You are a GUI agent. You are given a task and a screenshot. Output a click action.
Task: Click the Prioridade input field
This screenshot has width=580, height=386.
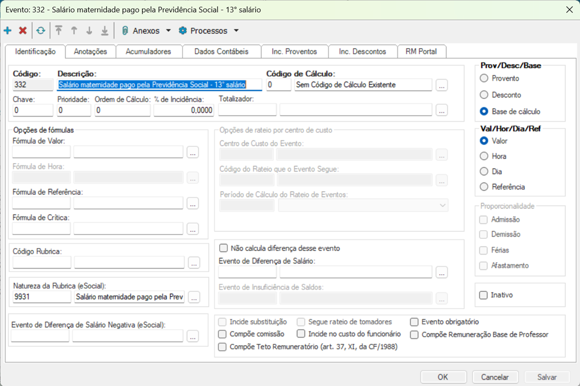pos(74,110)
